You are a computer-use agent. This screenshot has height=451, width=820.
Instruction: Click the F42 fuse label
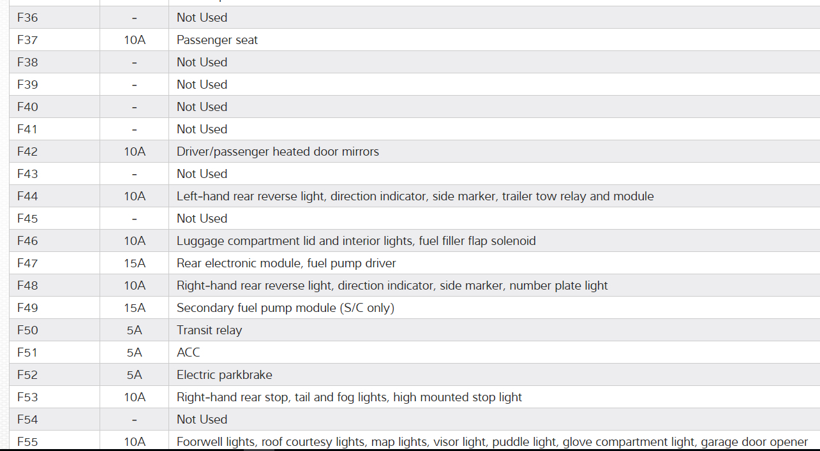tap(27, 152)
